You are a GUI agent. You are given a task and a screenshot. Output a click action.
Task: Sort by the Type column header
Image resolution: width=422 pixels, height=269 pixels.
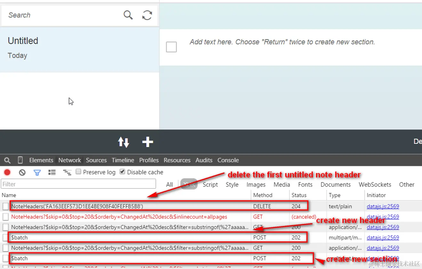coord(345,195)
